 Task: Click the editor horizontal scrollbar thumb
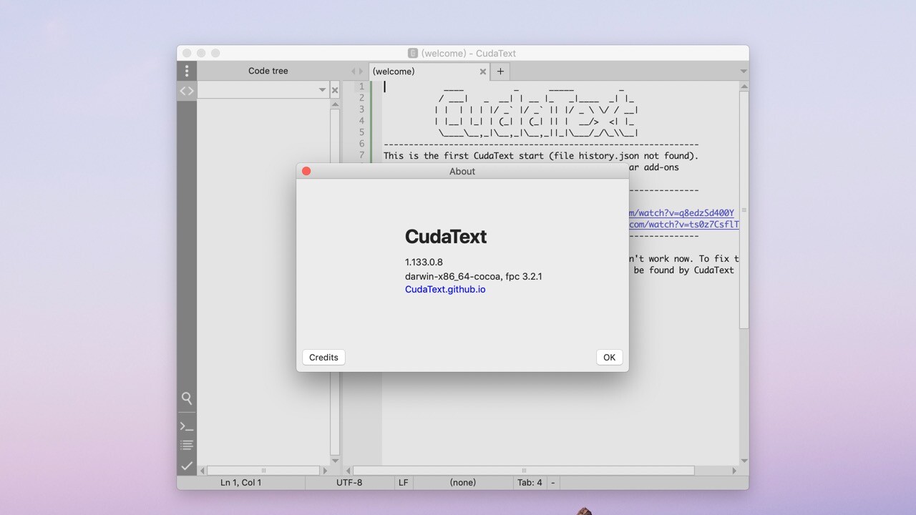524,471
